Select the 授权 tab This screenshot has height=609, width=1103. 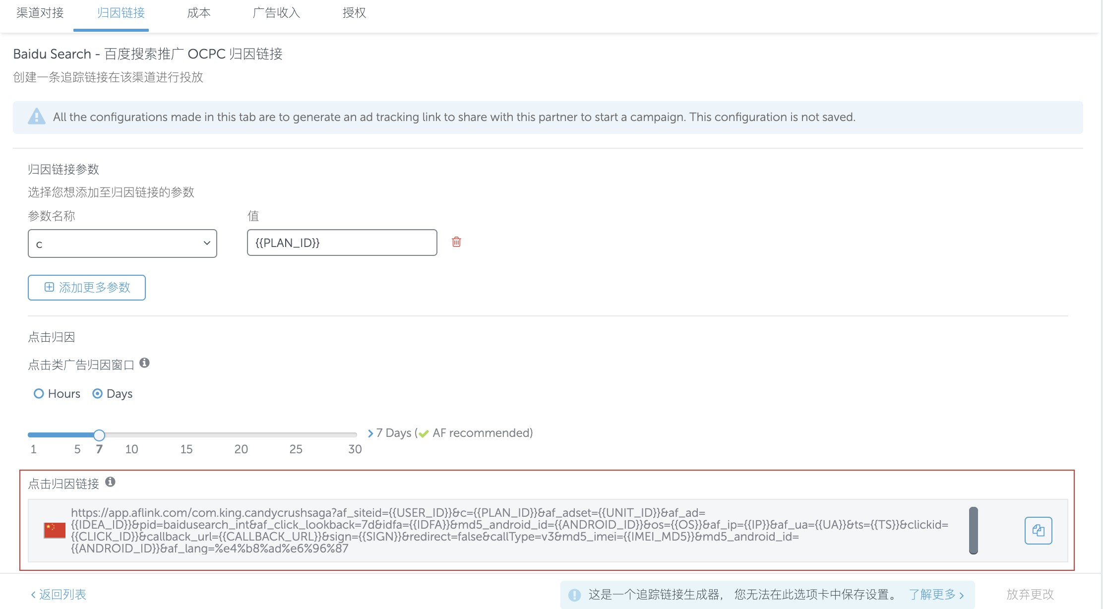coord(354,13)
